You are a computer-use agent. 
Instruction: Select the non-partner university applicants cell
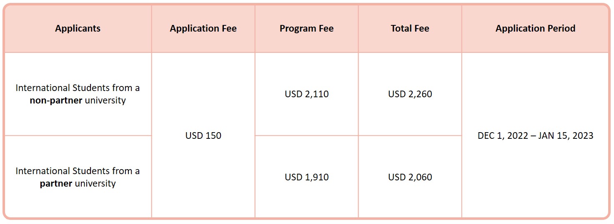[78, 94]
